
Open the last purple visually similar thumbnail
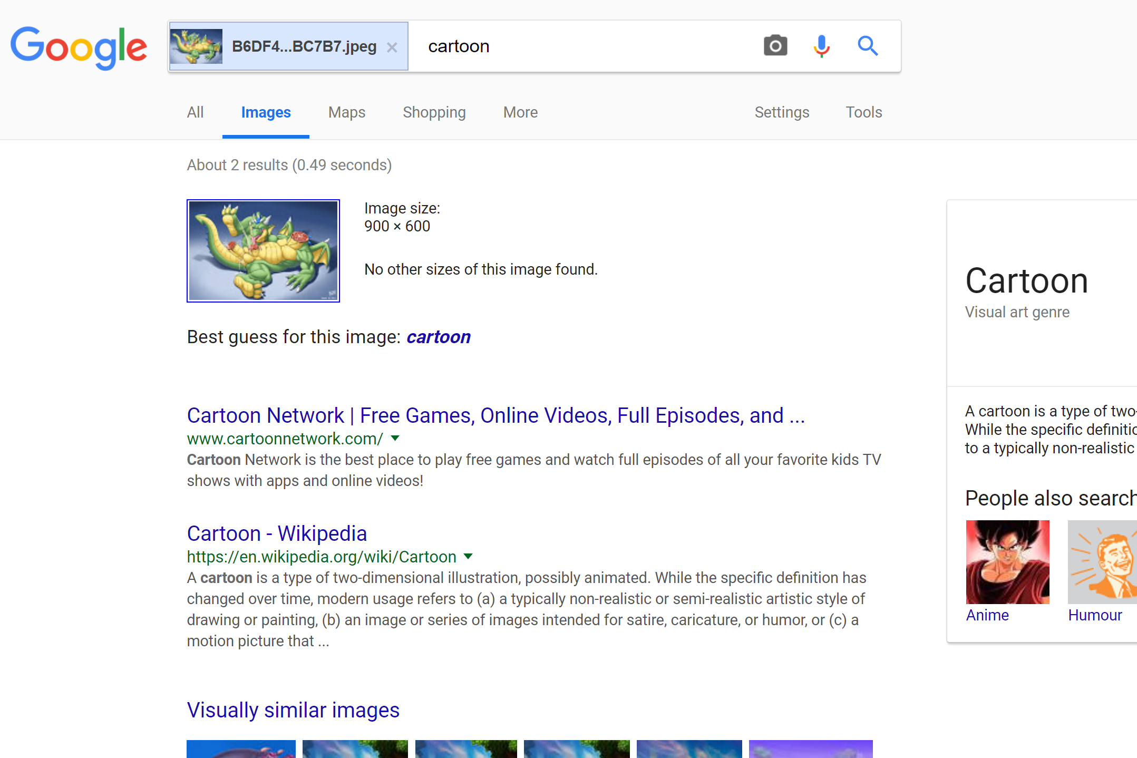[x=811, y=749]
